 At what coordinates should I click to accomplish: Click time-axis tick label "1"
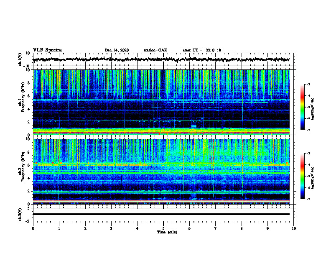[x=59, y=228]
